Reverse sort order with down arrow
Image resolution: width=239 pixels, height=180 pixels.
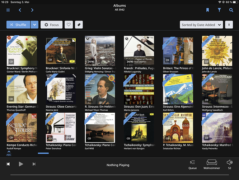pyautogui.click(x=229, y=24)
